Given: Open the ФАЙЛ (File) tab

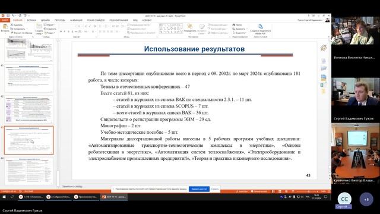Looking at the screenshot, I should (5, 20).
